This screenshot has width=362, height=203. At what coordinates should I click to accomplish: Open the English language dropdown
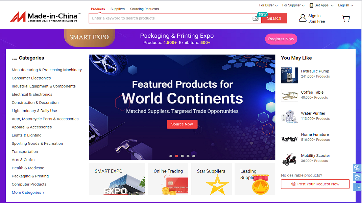[345, 5]
